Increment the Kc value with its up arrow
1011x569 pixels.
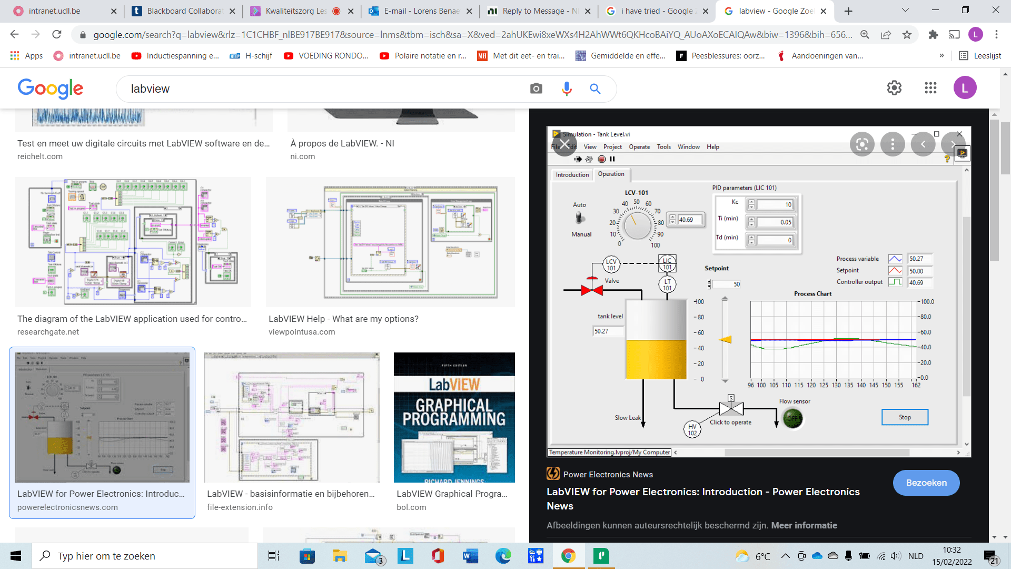click(752, 202)
